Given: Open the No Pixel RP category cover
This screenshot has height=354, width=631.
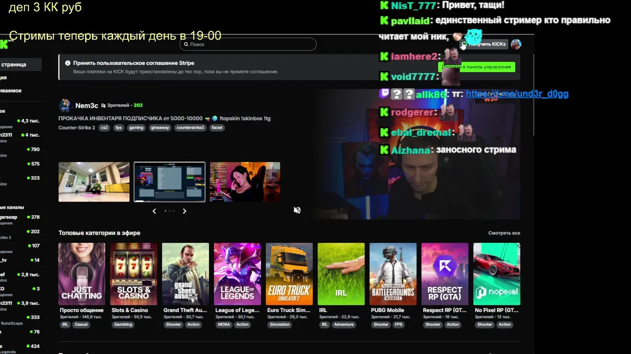Looking at the screenshot, I should 496,274.
